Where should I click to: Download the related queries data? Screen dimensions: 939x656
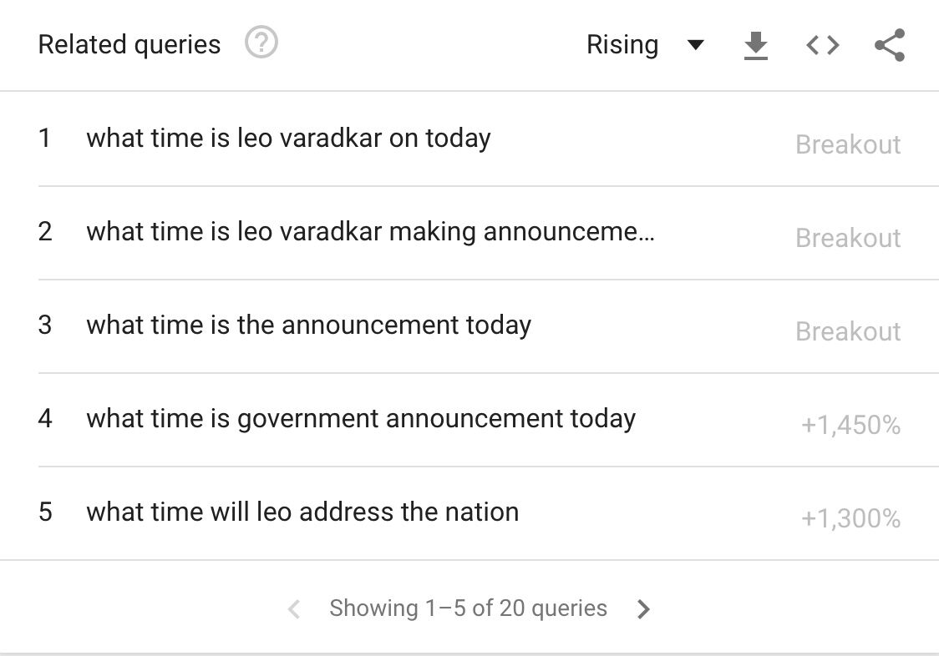pyautogui.click(x=755, y=45)
